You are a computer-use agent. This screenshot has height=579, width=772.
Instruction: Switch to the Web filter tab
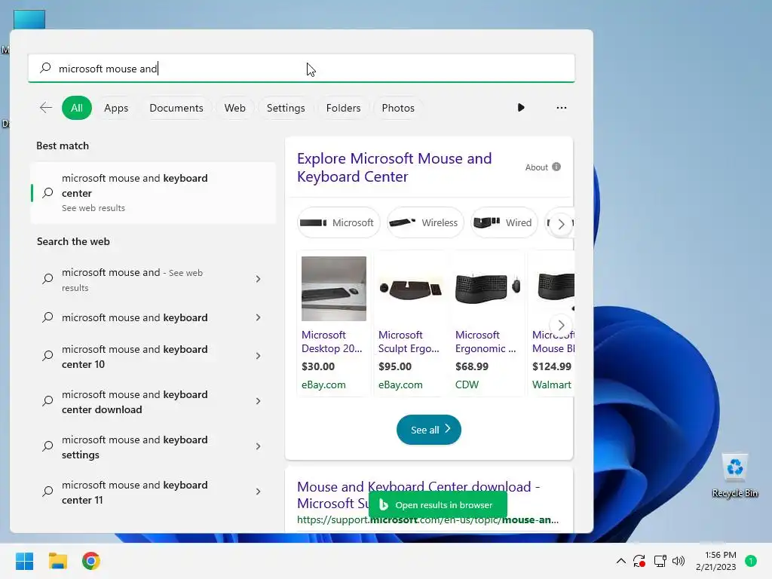(235, 108)
